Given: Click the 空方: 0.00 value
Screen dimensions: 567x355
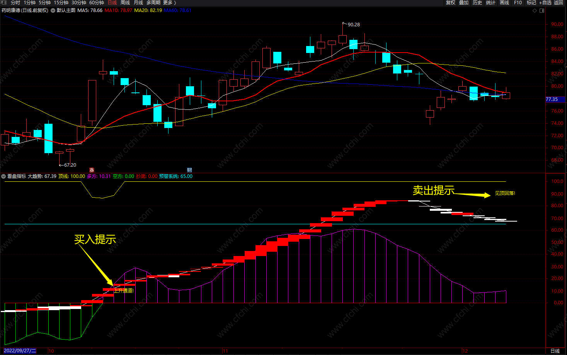Looking at the screenshot, I should tap(124, 176).
